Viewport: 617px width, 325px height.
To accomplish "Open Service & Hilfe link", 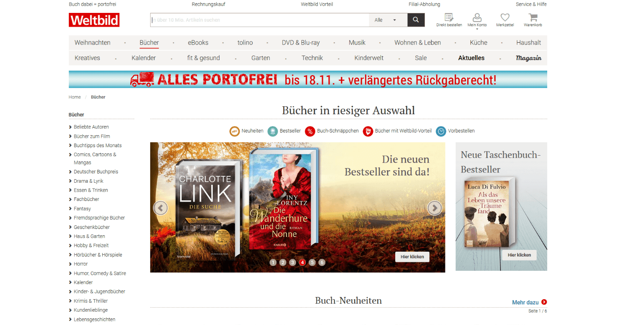I will (531, 4).
